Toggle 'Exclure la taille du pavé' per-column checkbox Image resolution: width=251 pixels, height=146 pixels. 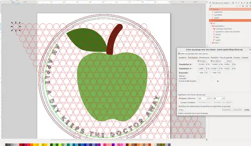click(212, 81)
